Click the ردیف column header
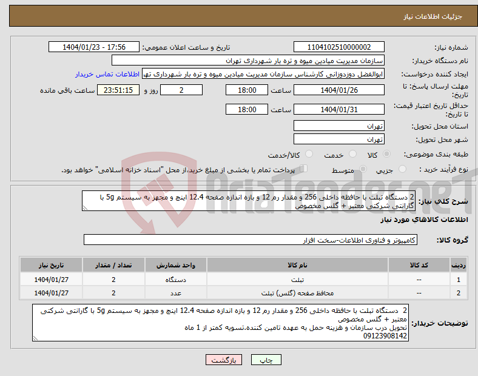This screenshot has height=376, width=478. 459,265
